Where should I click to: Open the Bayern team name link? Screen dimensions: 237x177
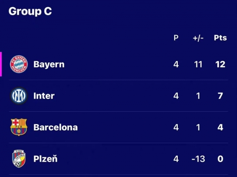point(49,64)
